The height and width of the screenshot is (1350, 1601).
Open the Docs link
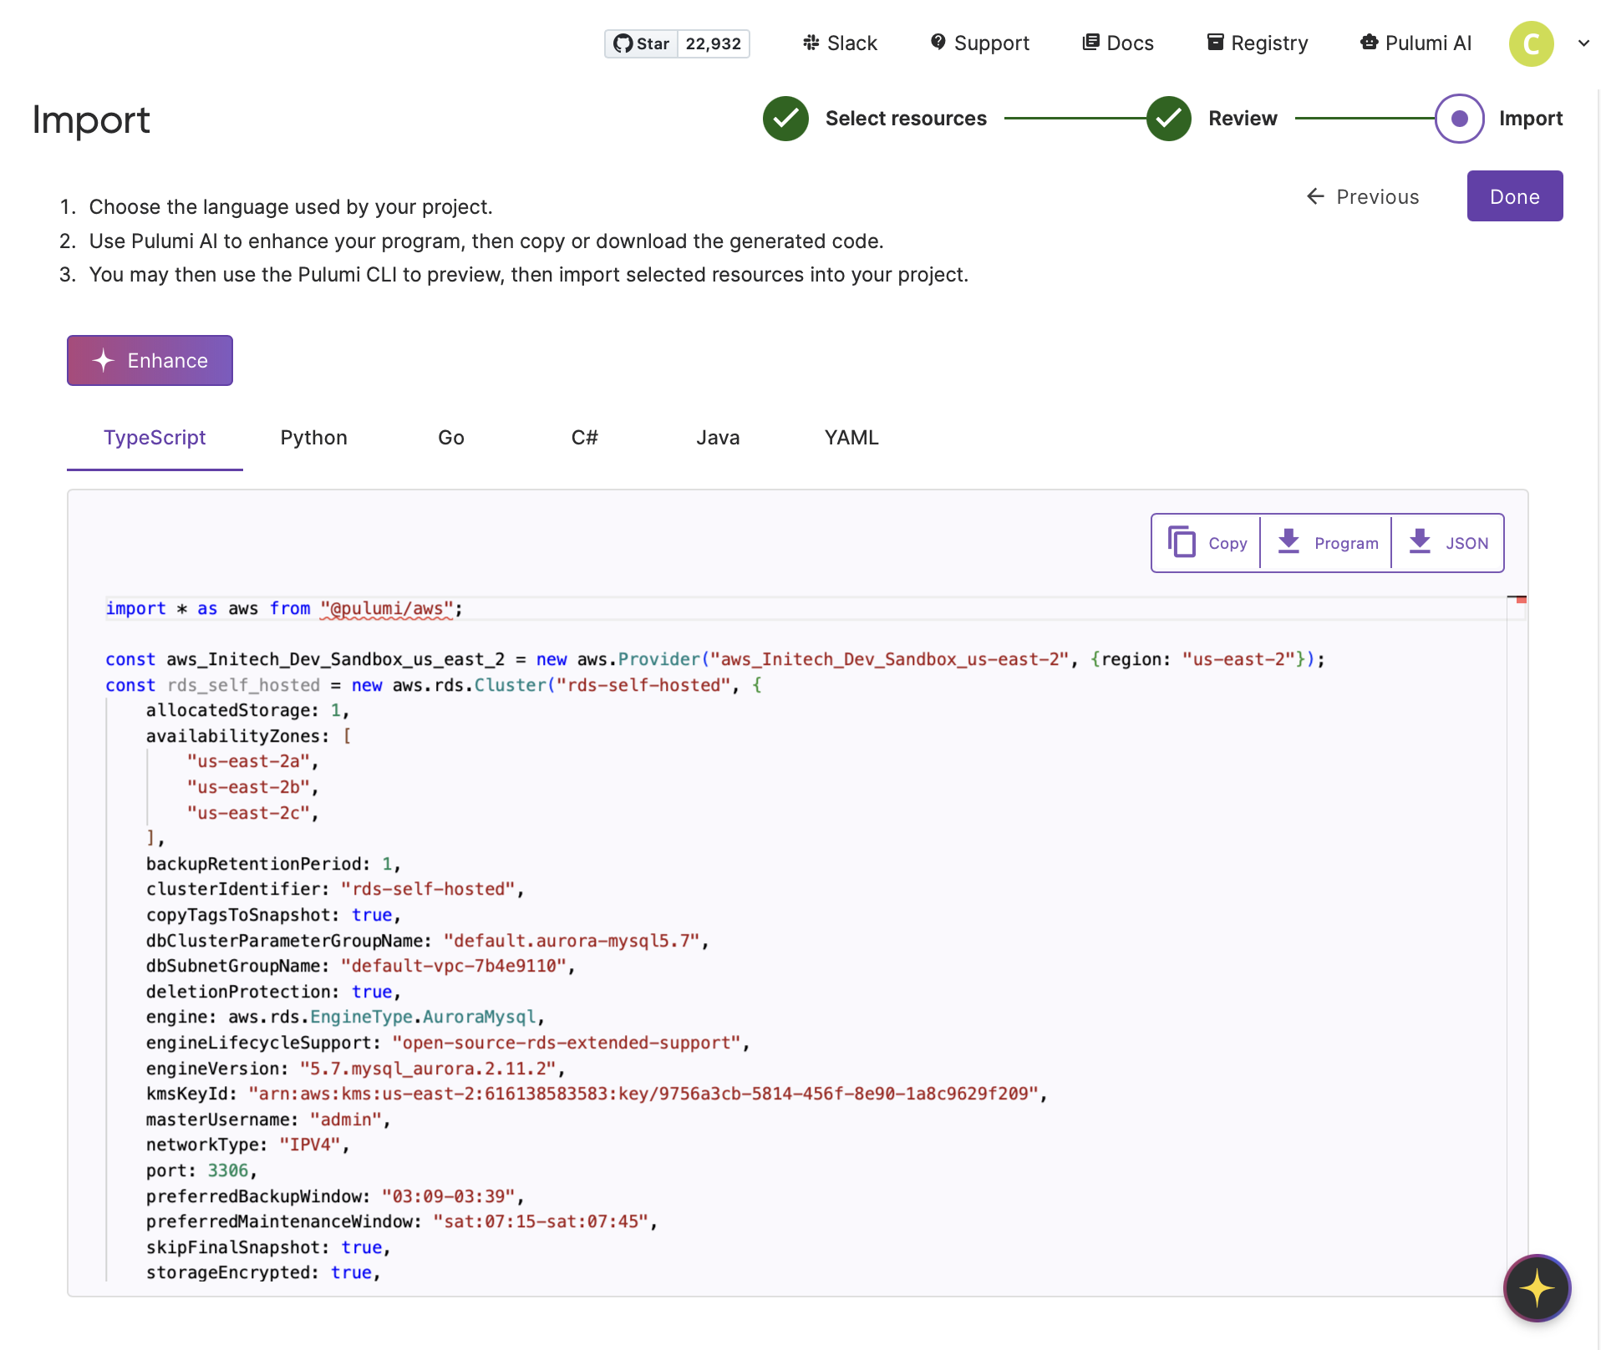coord(1117,43)
